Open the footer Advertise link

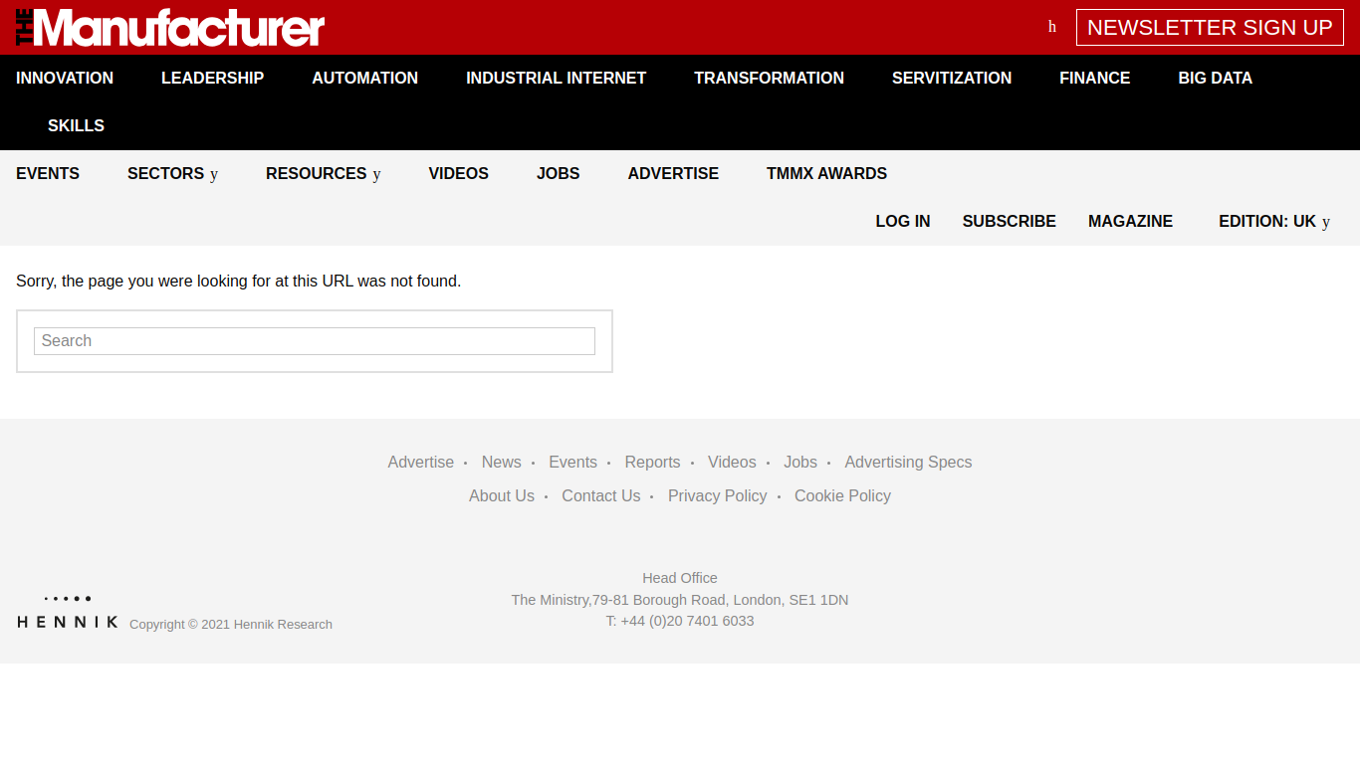pos(420,462)
